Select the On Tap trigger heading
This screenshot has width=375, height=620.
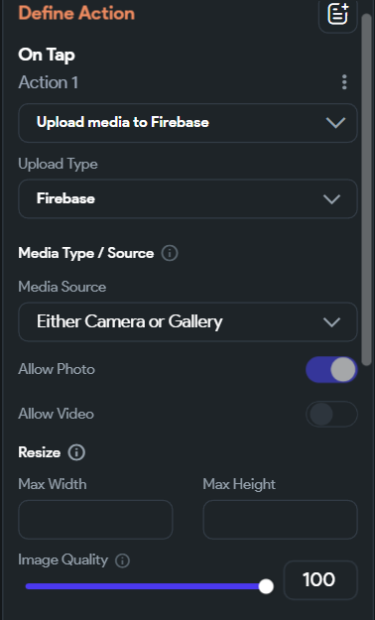[47, 55]
